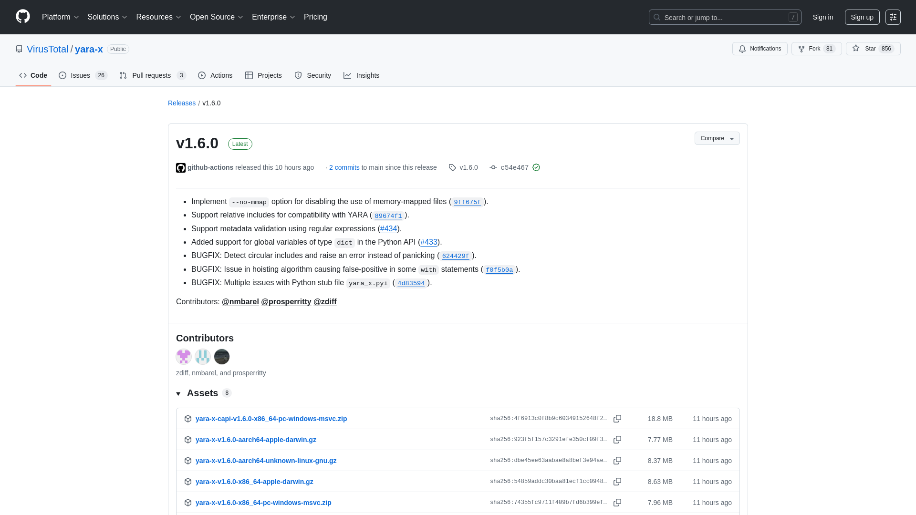Viewport: 916px width, 515px height.
Task: Download yara-x-capi-v1.6.0-x86_64-pc-windows-msvc.zip
Action: (x=271, y=419)
